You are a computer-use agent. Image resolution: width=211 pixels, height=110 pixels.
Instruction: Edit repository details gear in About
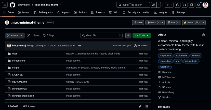coord(203,35)
